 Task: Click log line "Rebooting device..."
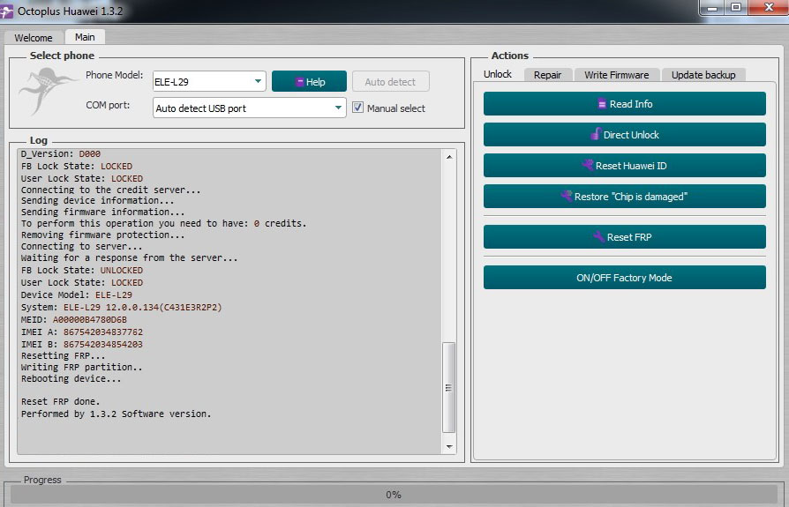[x=71, y=378]
